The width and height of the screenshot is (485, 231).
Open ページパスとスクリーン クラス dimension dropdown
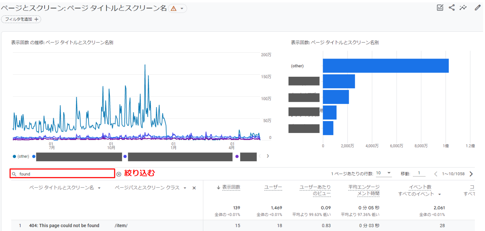(x=185, y=188)
